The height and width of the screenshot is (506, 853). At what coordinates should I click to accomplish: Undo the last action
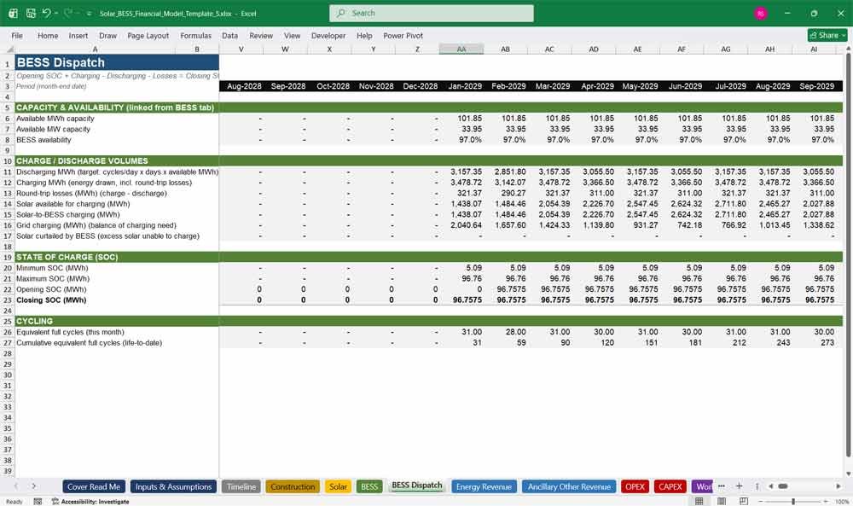point(47,13)
